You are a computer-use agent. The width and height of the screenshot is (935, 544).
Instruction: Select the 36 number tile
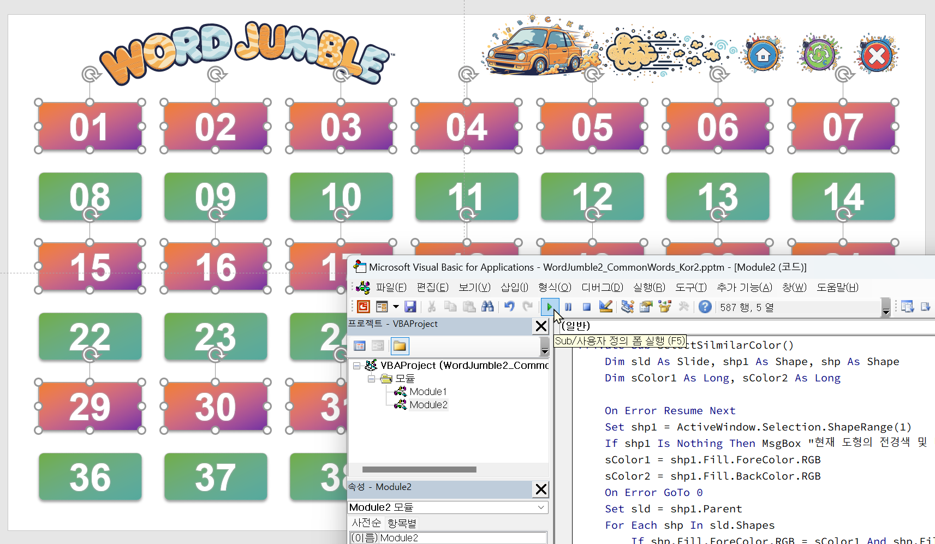pos(90,477)
